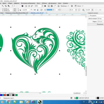
Task: Click the Применить button in docker
Action: pos(96,24)
